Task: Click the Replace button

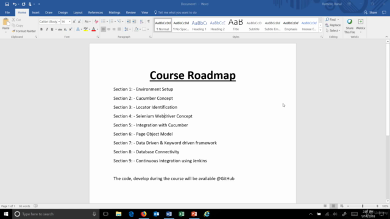Action: click(333, 25)
